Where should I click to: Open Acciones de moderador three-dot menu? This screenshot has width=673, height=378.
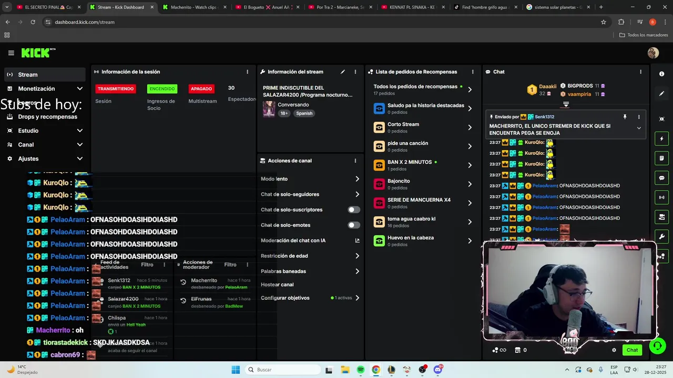click(247, 265)
